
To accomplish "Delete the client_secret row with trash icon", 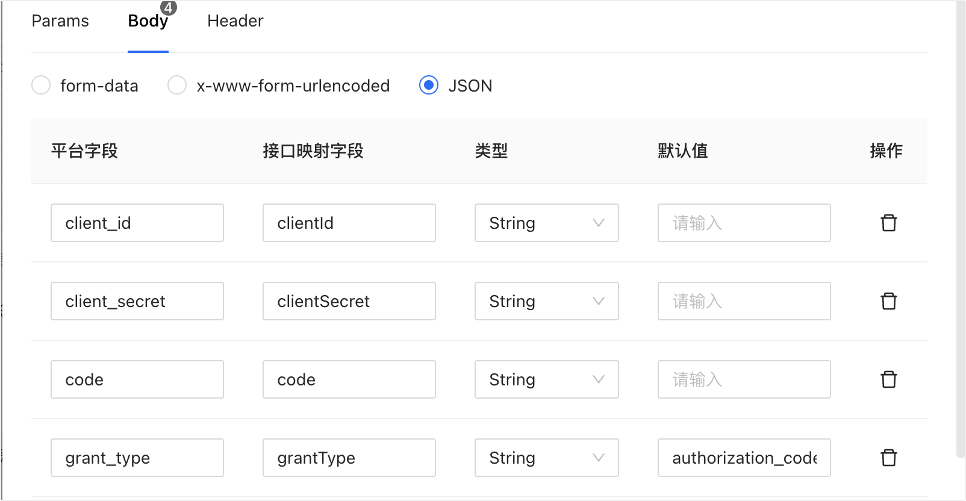I will click(x=888, y=301).
